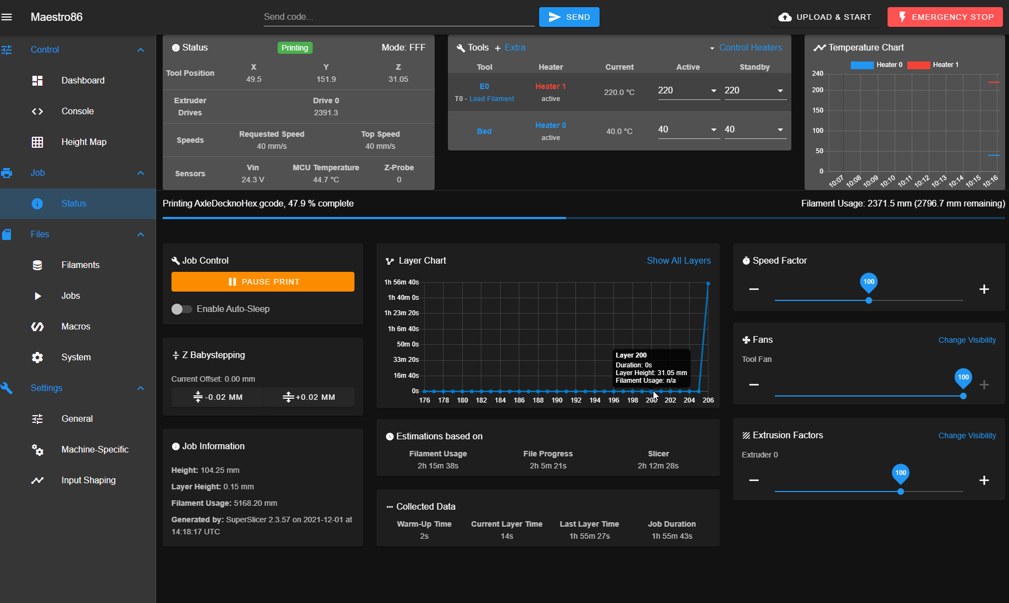Click the plus icon beside Extra
The width and height of the screenshot is (1009, 603).
pyautogui.click(x=497, y=48)
